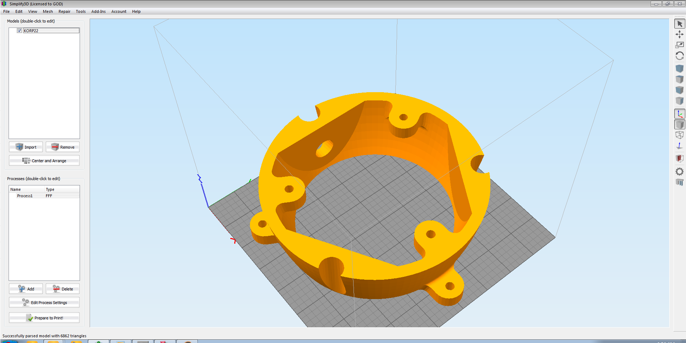
Task: Click the Import model button
Action: tap(26, 147)
